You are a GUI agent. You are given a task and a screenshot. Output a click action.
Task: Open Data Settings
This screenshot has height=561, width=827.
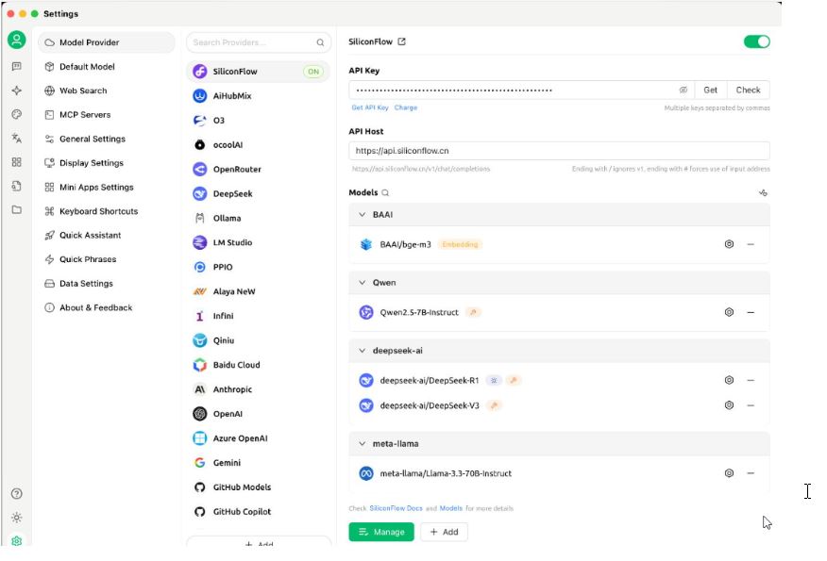[x=106, y=284]
